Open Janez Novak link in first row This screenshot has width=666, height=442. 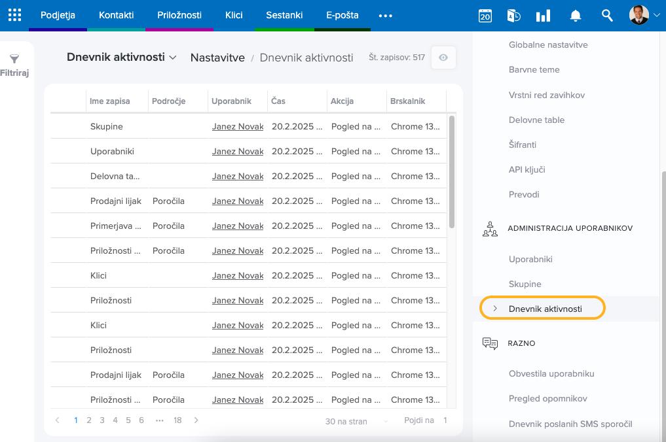237,126
